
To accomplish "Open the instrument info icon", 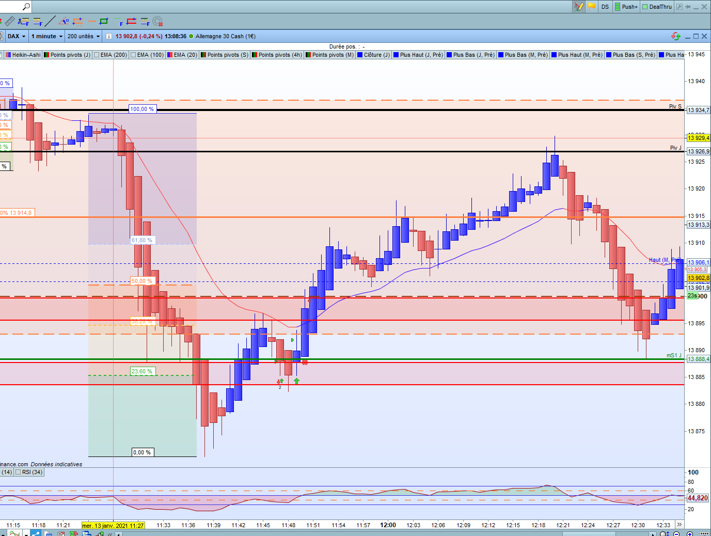I will (x=108, y=36).
